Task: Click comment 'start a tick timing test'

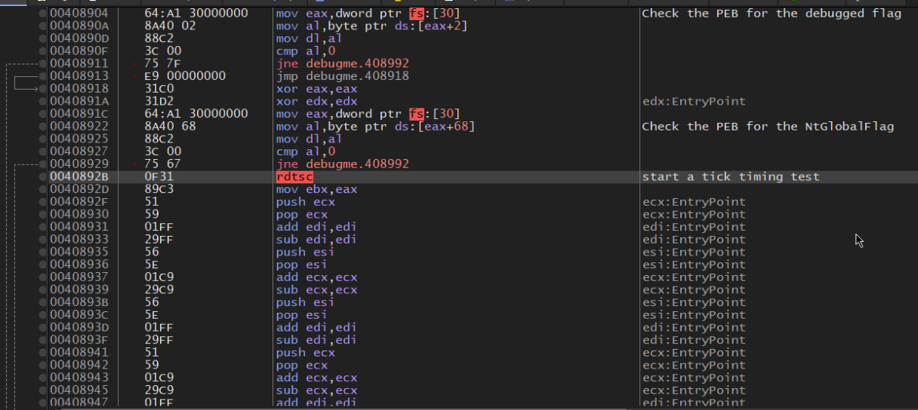Action: click(x=730, y=177)
